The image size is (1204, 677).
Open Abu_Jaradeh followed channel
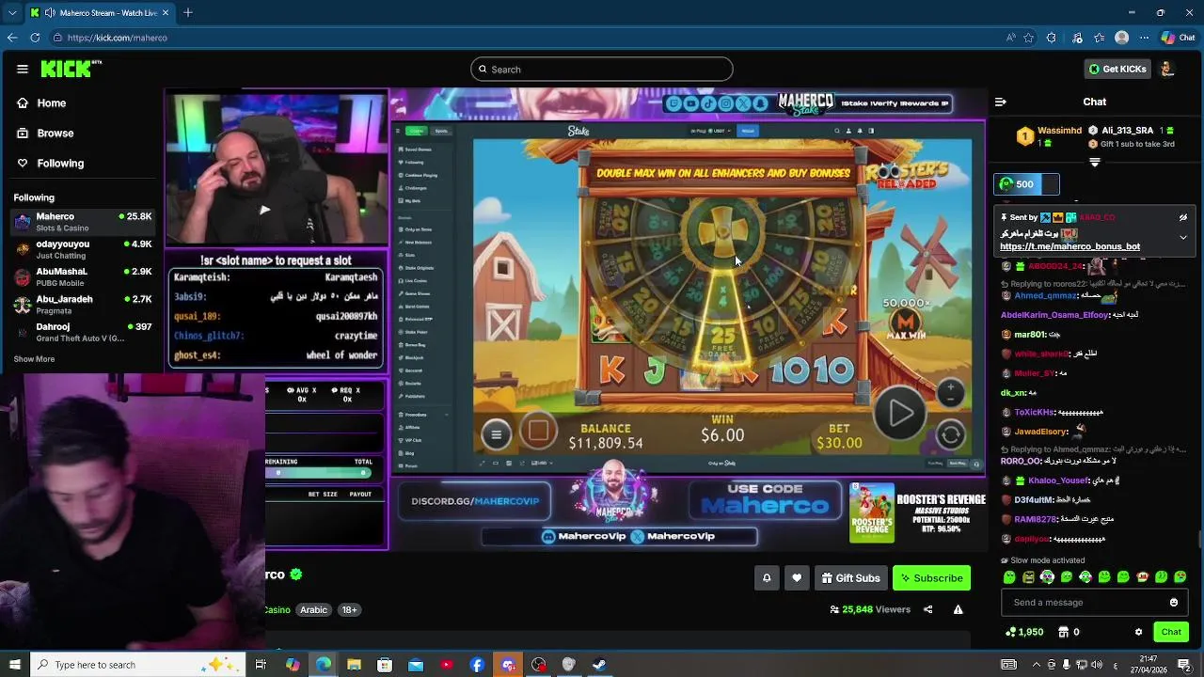click(83, 304)
